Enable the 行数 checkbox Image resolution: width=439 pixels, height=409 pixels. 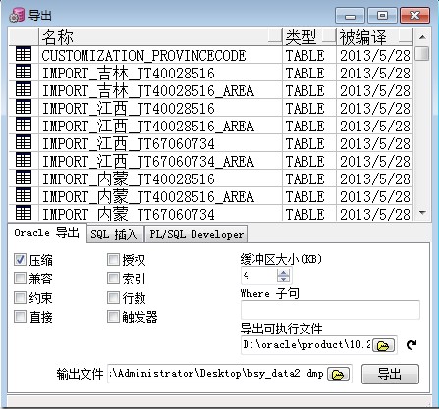[113, 298]
